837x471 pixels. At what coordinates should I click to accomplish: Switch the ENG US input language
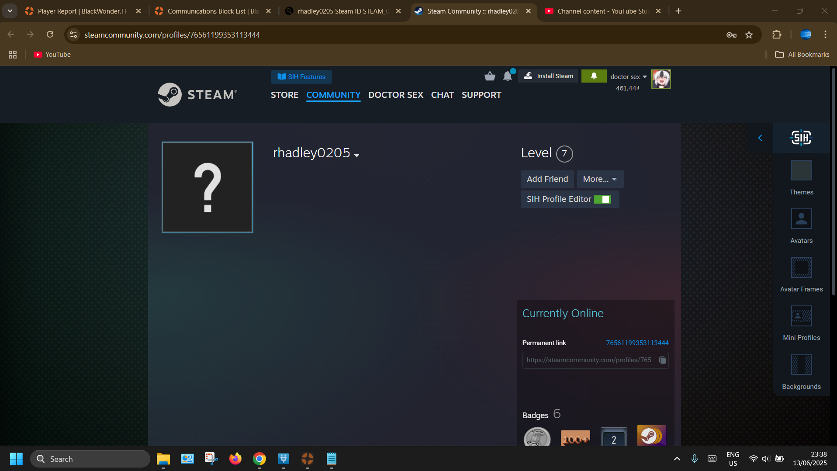tap(733, 459)
